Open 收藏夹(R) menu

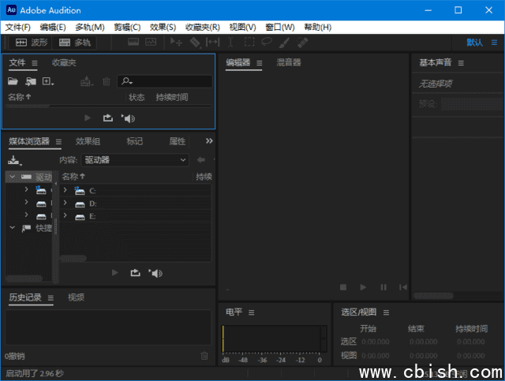[x=203, y=28]
